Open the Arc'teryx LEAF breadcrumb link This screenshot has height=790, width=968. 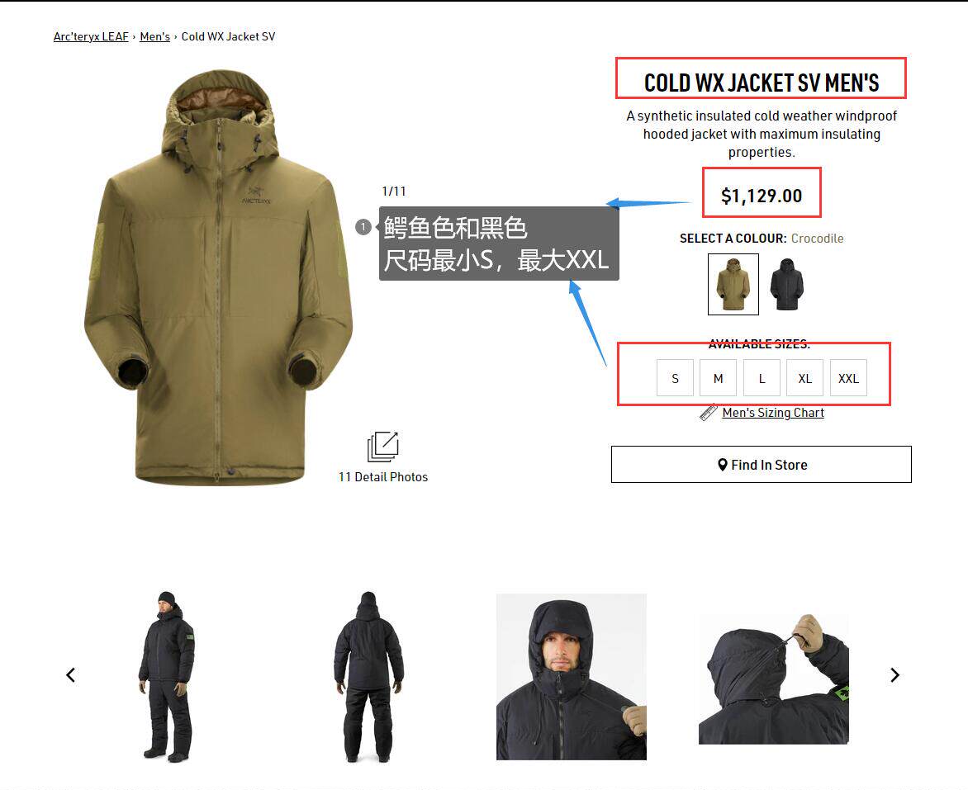click(x=91, y=36)
